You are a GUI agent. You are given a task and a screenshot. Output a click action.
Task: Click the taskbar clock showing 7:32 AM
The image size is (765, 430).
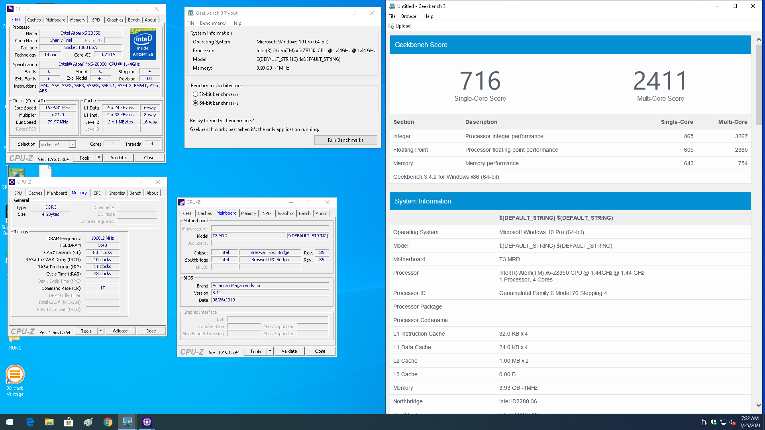[x=750, y=422]
